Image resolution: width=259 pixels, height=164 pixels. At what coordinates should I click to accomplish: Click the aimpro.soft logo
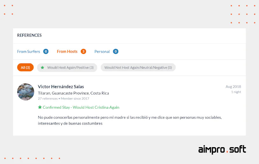pos(222,150)
